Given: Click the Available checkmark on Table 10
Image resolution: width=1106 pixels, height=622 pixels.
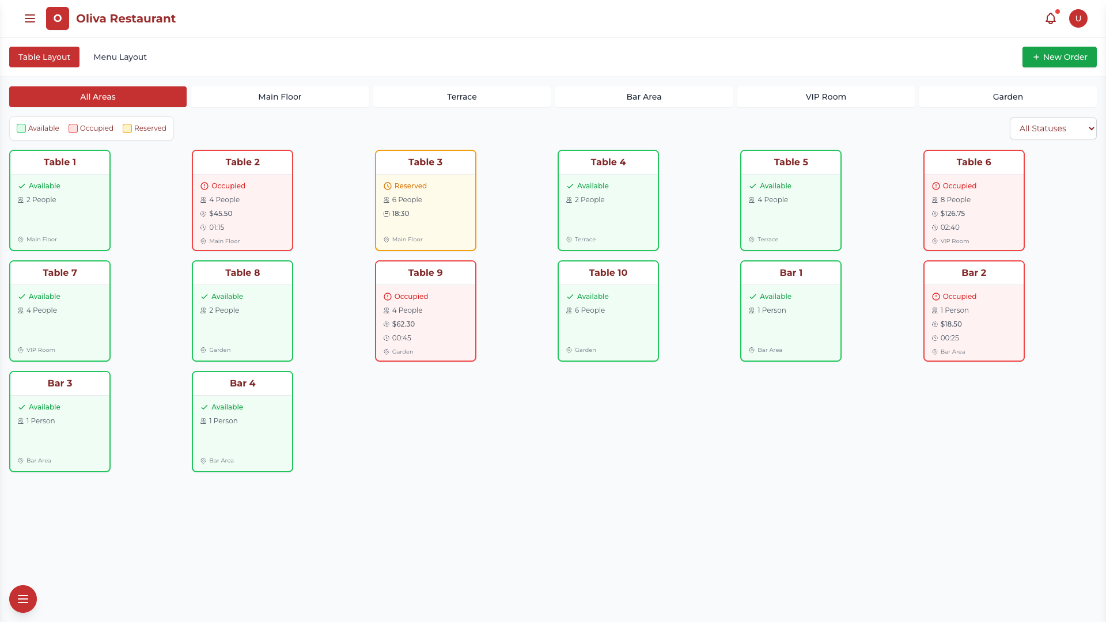Looking at the screenshot, I should (570, 297).
